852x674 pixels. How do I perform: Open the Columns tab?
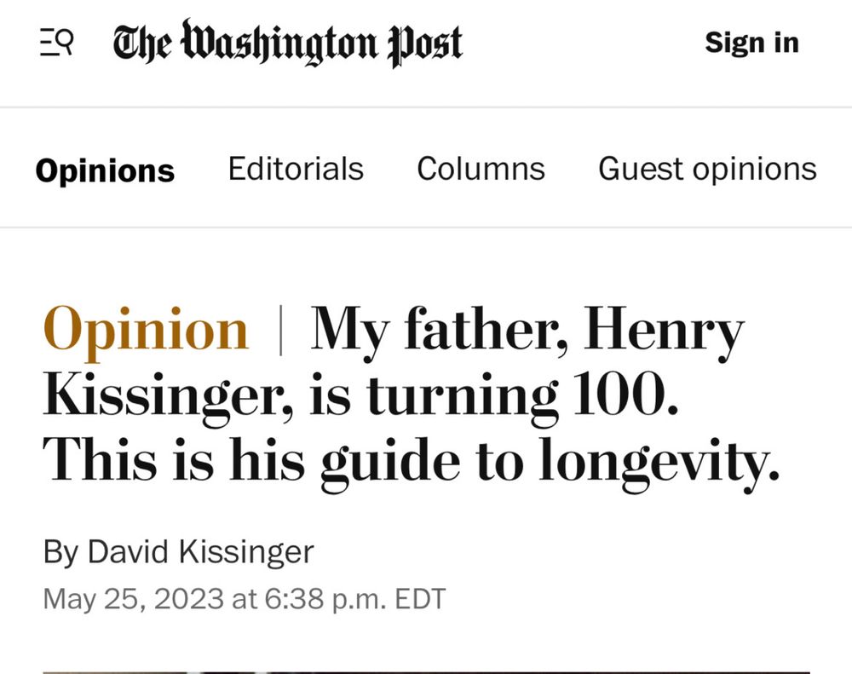(481, 169)
